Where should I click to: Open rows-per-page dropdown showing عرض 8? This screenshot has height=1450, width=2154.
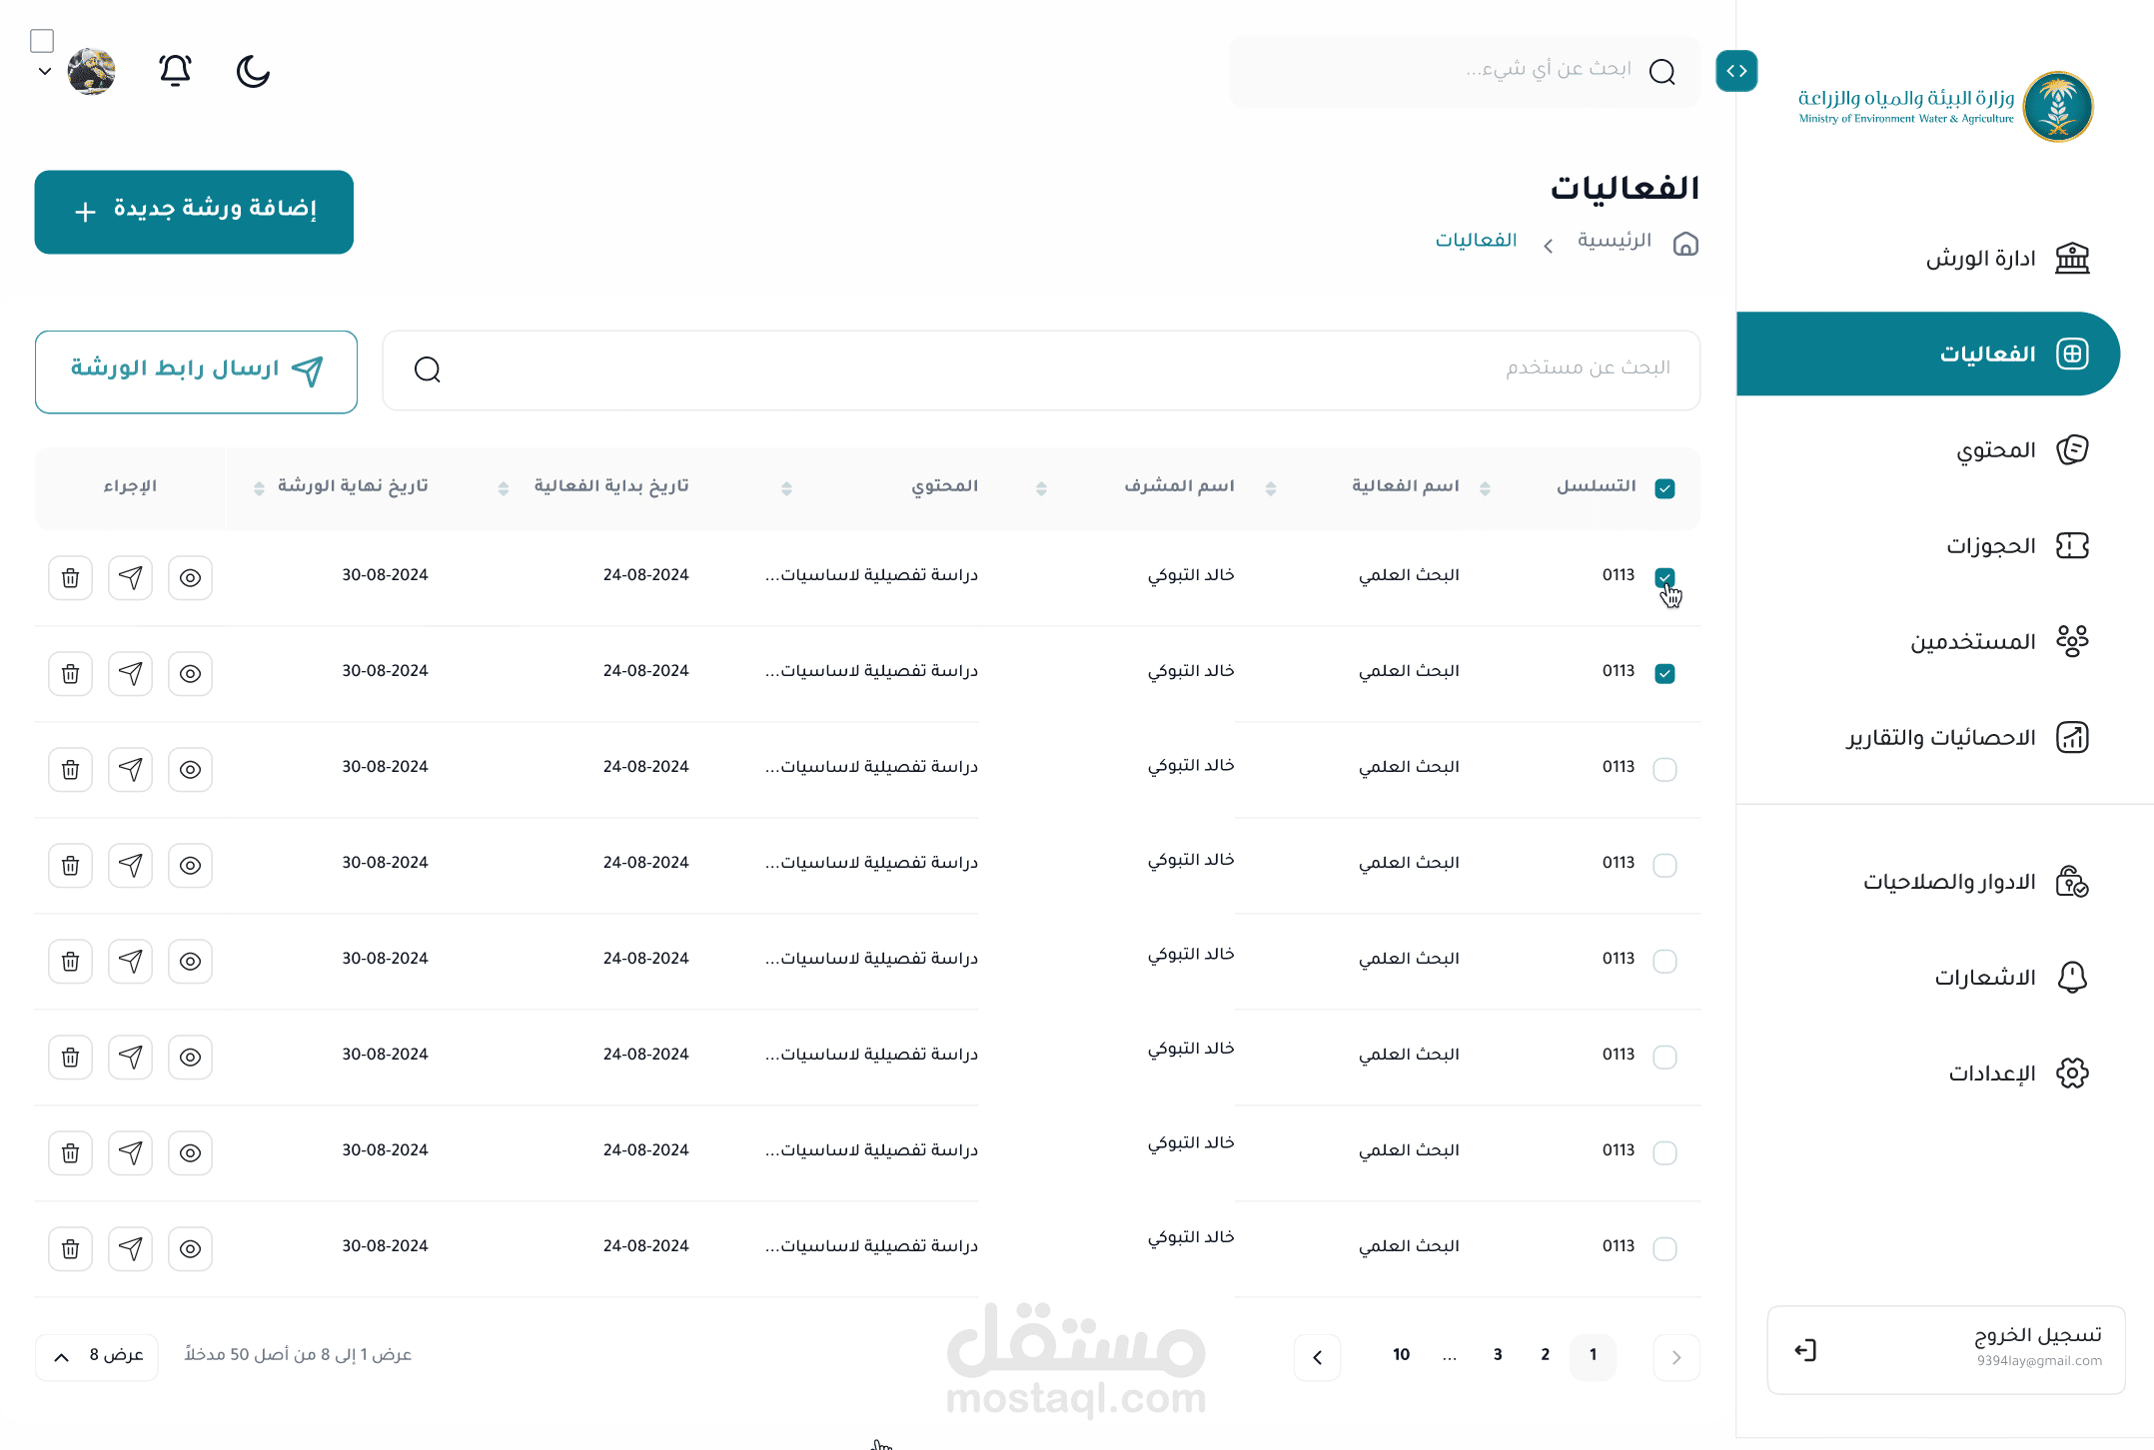[97, 1356]
